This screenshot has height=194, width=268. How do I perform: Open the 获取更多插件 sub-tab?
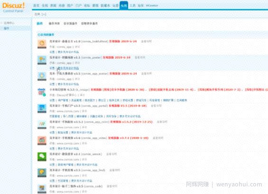pos(89,23)
